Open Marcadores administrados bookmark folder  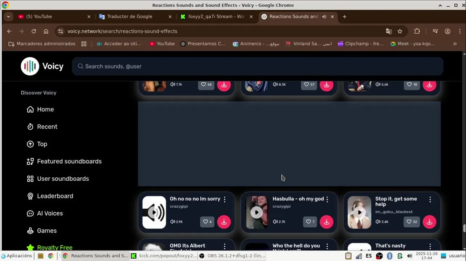[x=42, y=44]
